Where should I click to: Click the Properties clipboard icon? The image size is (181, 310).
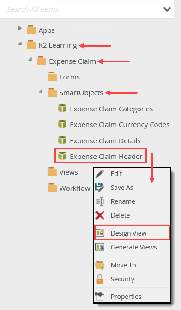tap(99, 297)
